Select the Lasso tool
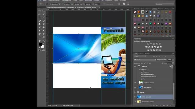The height and width of the screenshot is (109, 195). tap(40, 14)
